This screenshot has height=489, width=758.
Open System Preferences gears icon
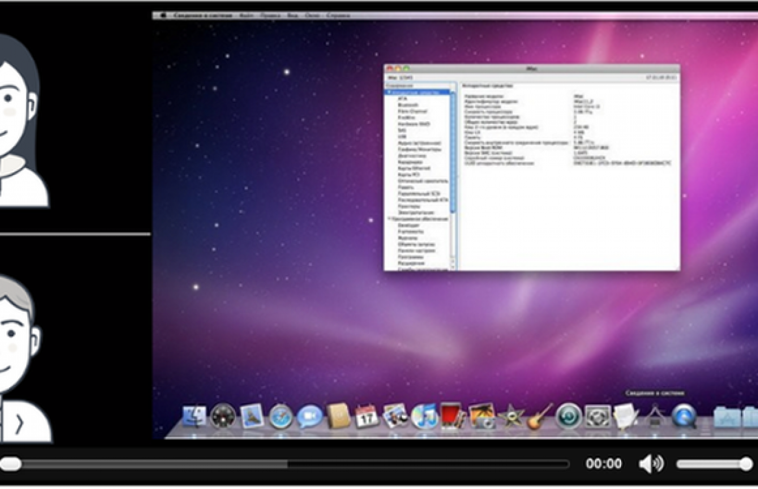click(598, 417)
